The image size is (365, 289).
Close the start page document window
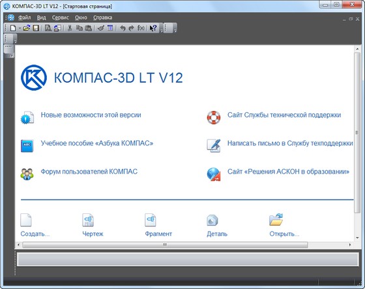[x=358, y=19]
